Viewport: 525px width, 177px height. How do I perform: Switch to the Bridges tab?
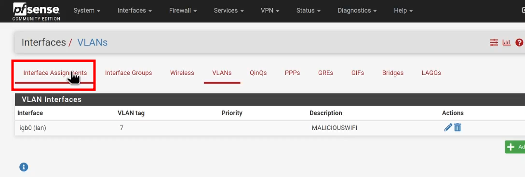coord(393,73)
